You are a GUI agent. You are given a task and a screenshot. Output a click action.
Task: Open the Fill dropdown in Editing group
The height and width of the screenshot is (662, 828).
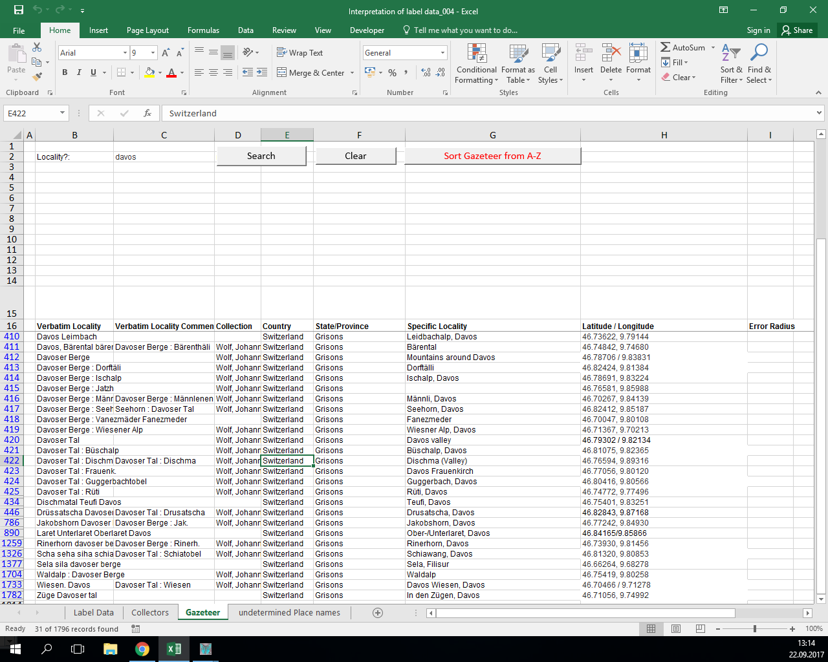(675, 63)
